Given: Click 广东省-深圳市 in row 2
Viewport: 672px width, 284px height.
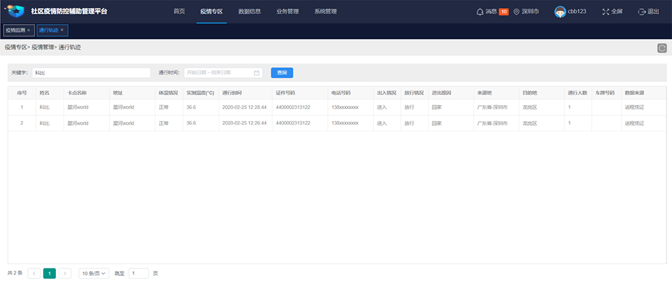Looking at the screenshot, I should click(492, 123).
